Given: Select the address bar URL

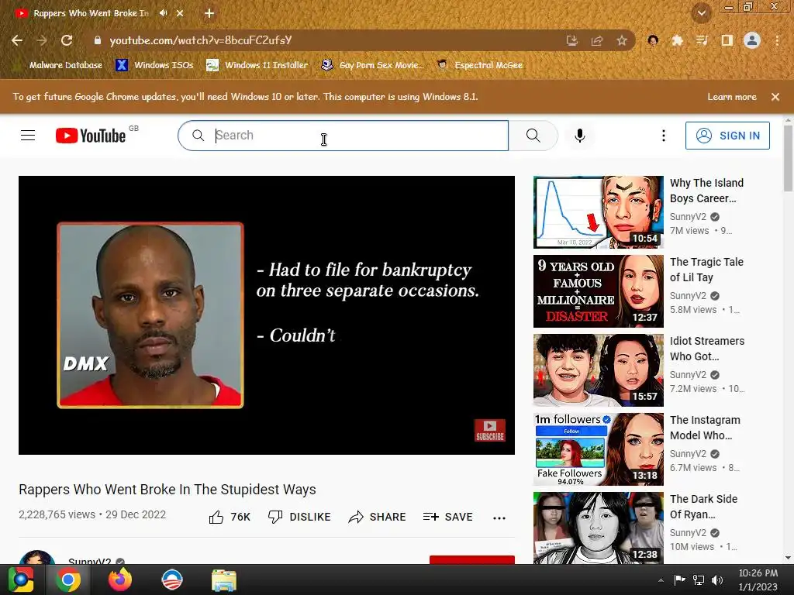Looking at the screenshot, I should point(201,40).
